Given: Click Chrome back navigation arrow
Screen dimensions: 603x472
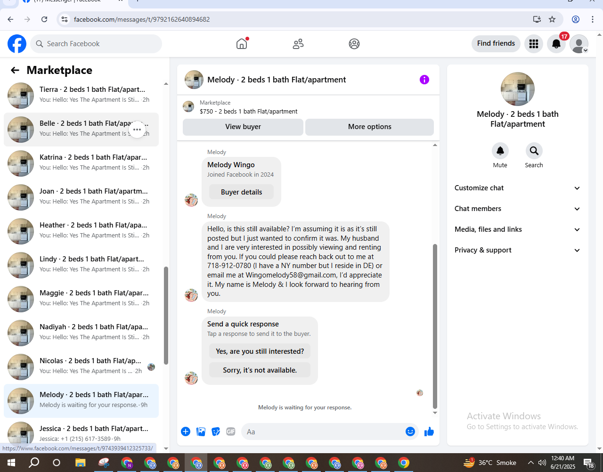Looking at the screenshot, I should (10, 19).
